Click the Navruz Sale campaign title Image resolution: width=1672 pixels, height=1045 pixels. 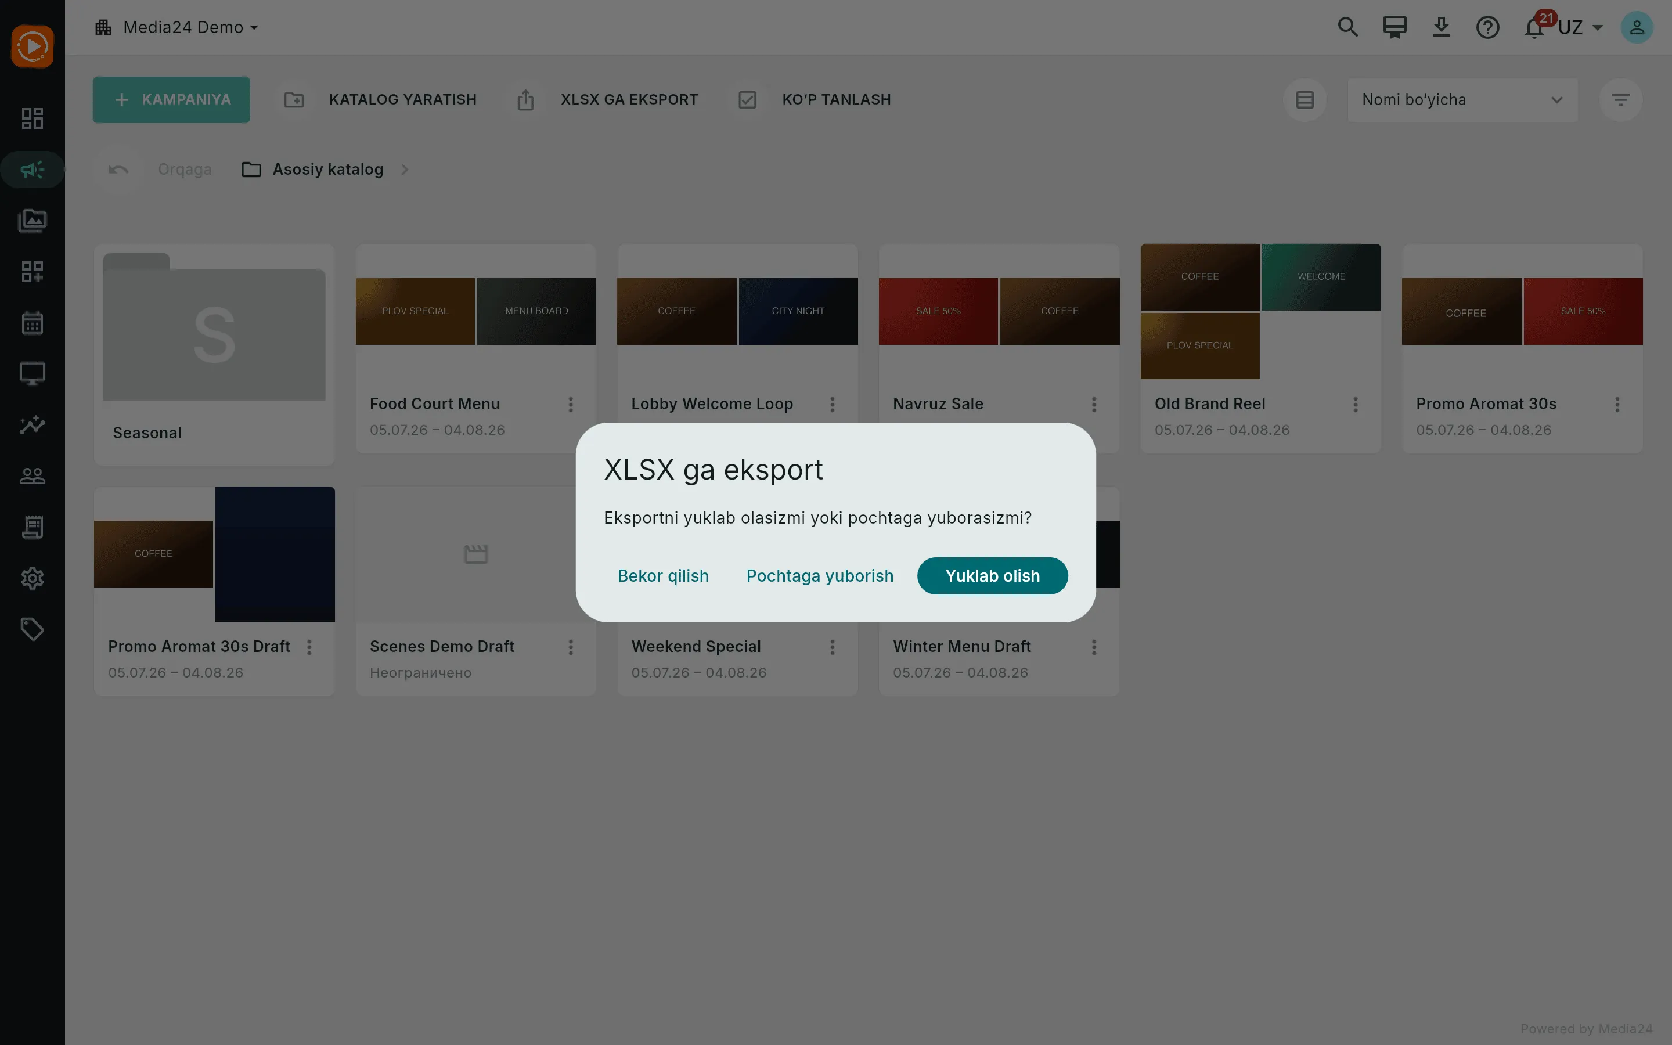point(938,403)
